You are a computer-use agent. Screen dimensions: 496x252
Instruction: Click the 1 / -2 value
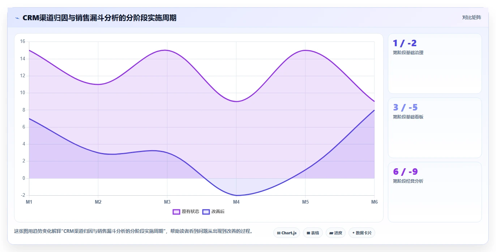pyautogui.click(x=405, y=43)
